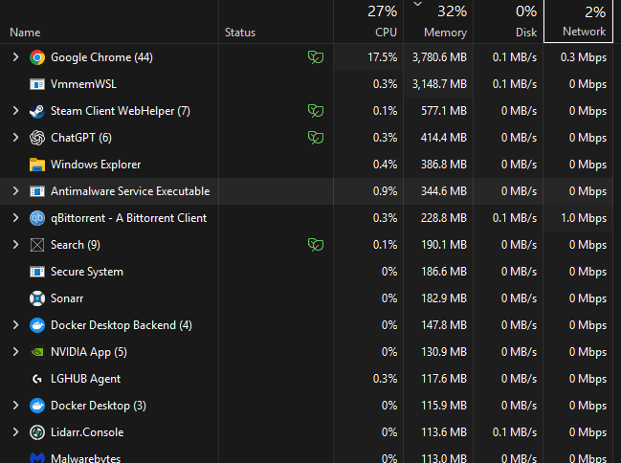Click the LGHUB Agent icon

37,379
